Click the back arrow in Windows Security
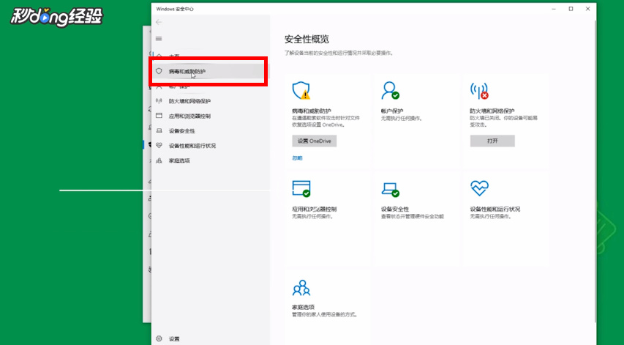The height and width of the screenshot is (345, 624). point(159,22)
